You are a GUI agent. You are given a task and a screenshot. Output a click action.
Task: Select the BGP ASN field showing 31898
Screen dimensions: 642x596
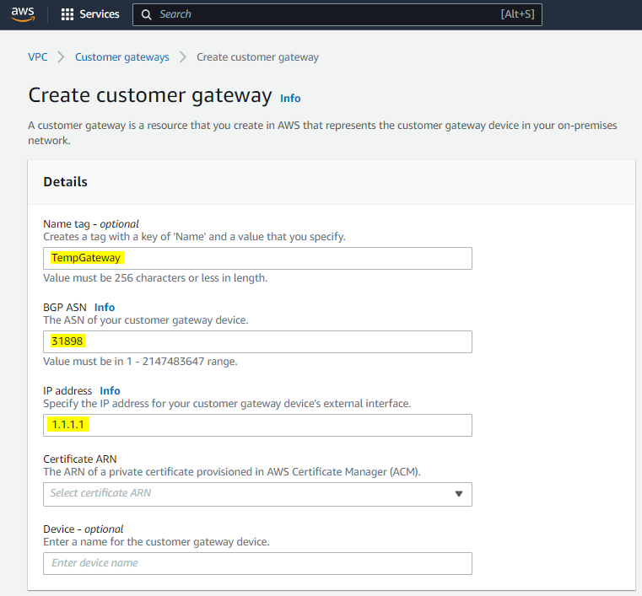pos(257,341)
